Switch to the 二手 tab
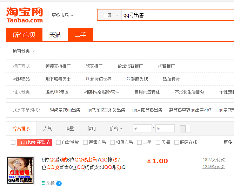 pyautogui.click(x=80, y=35)
